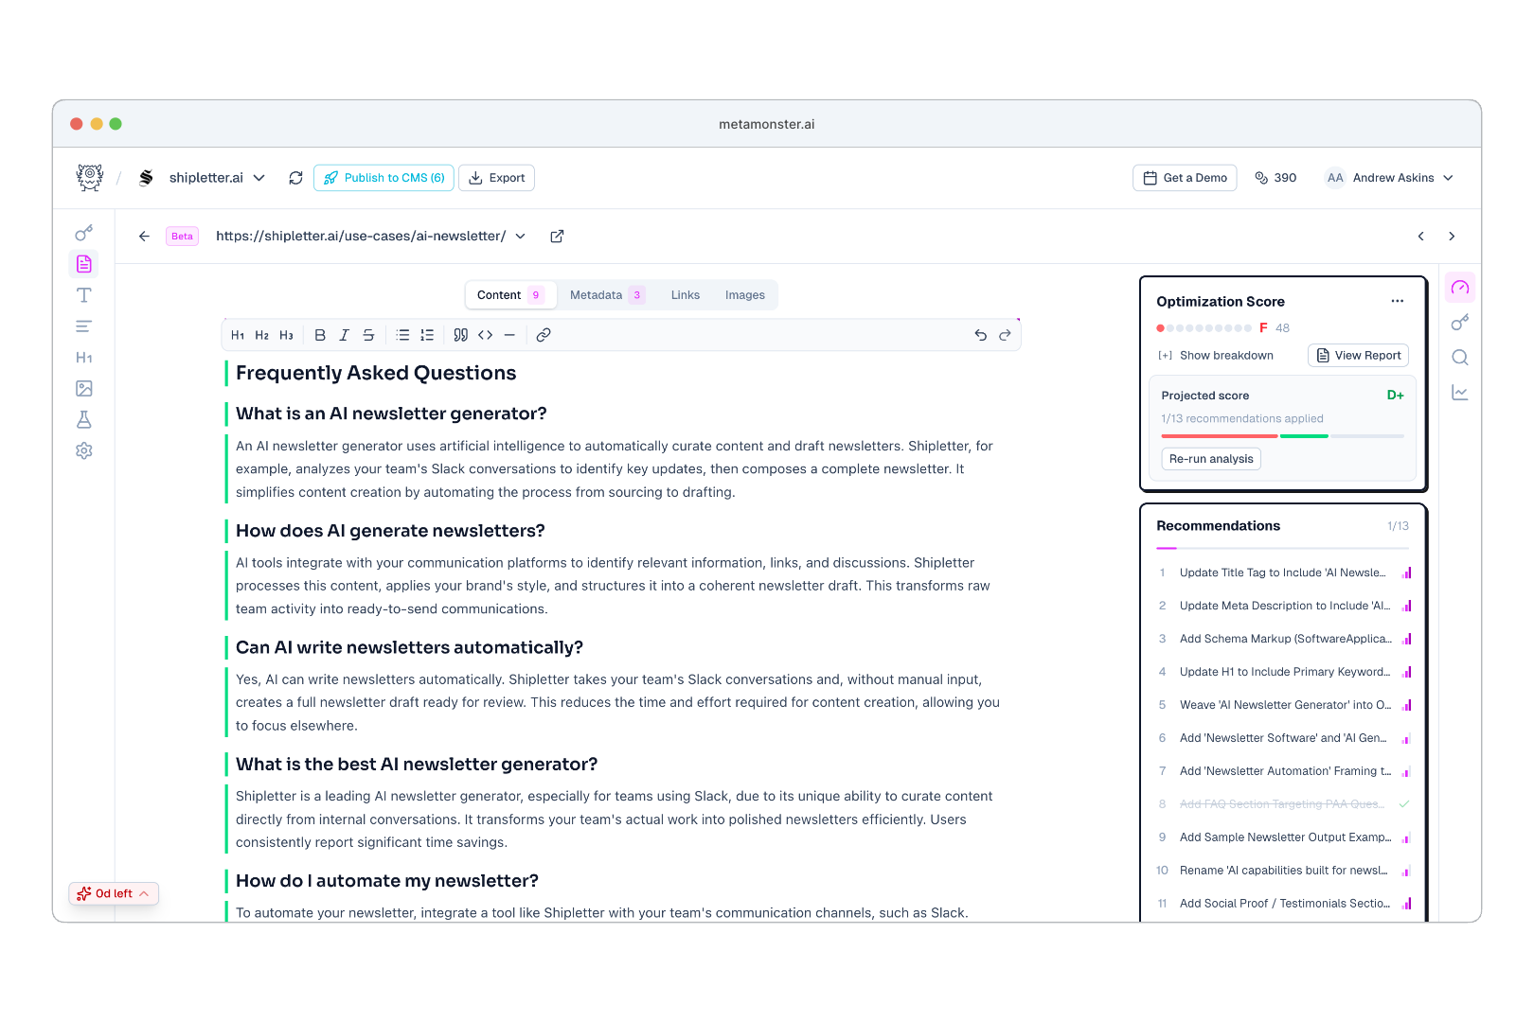Viewport: 1534px width, 1022px height.
Task: Open the Links tab
Action: click(x=685, y=294)
